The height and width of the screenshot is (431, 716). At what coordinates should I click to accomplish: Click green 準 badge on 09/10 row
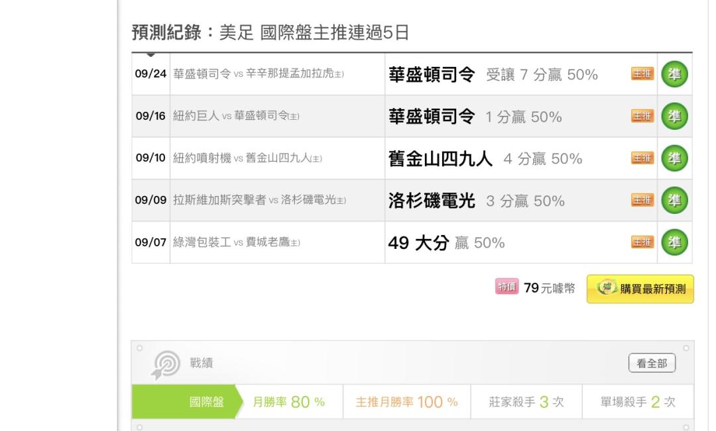pos(674,158)
